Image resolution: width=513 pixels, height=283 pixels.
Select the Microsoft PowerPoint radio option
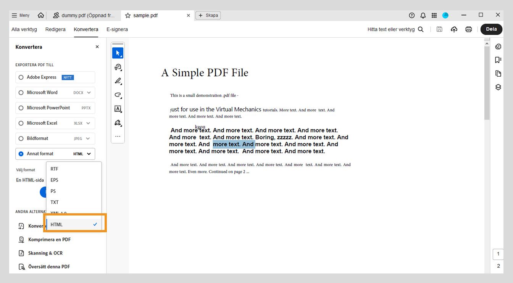tap(21, 108)
